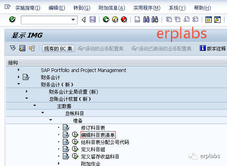
Task: Click the Create Shortcut icon
Action: pyautogui.click(x=217, y=20)
